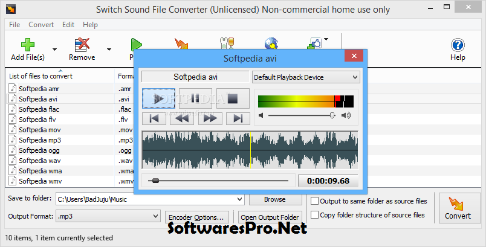Jump to end of the track

238,118
